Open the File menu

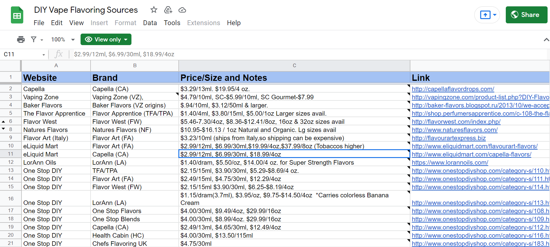pos(39,23)
